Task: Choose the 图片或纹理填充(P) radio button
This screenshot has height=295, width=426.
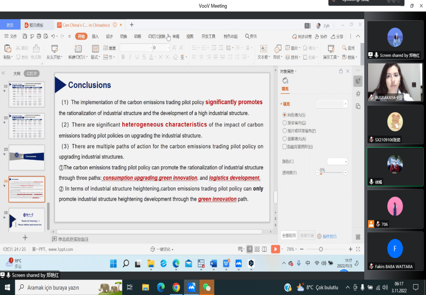Action: click(285, 131)
